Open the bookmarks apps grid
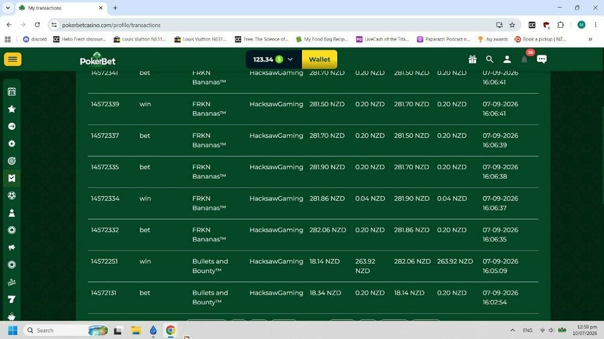This screenshot has height=339, width=604. 8,39
